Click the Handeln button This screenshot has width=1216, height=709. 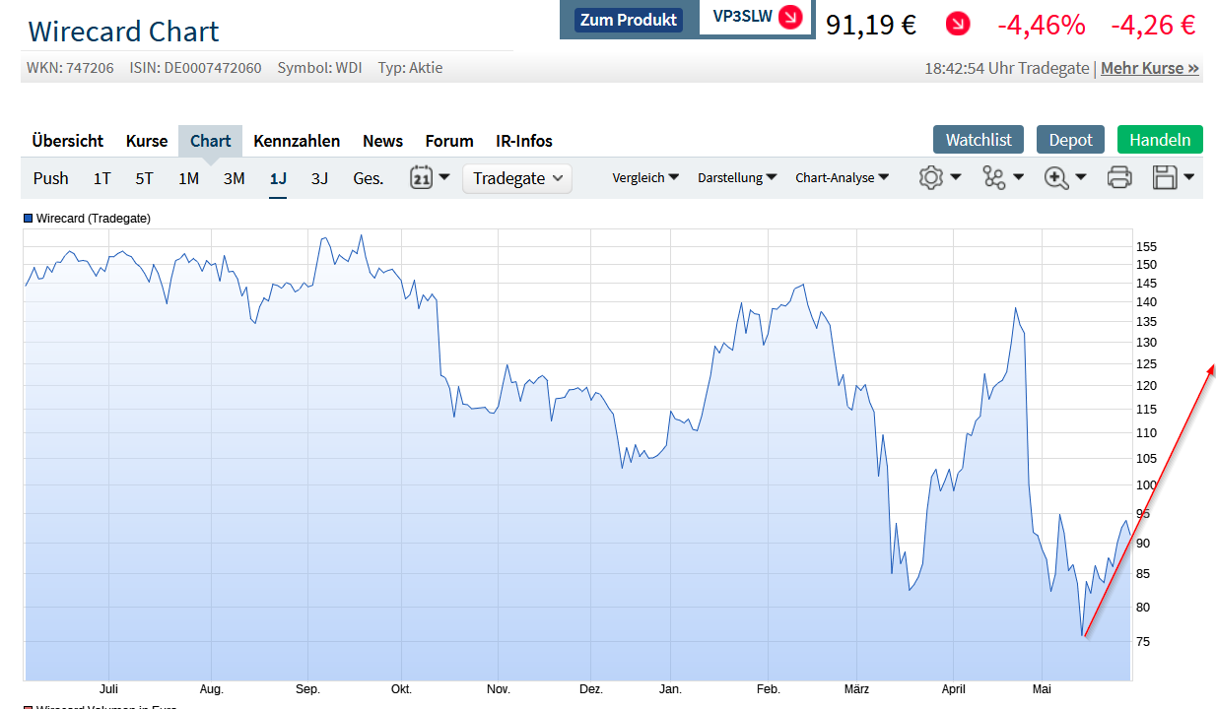pyautogui.click(x=1160, y=139)
